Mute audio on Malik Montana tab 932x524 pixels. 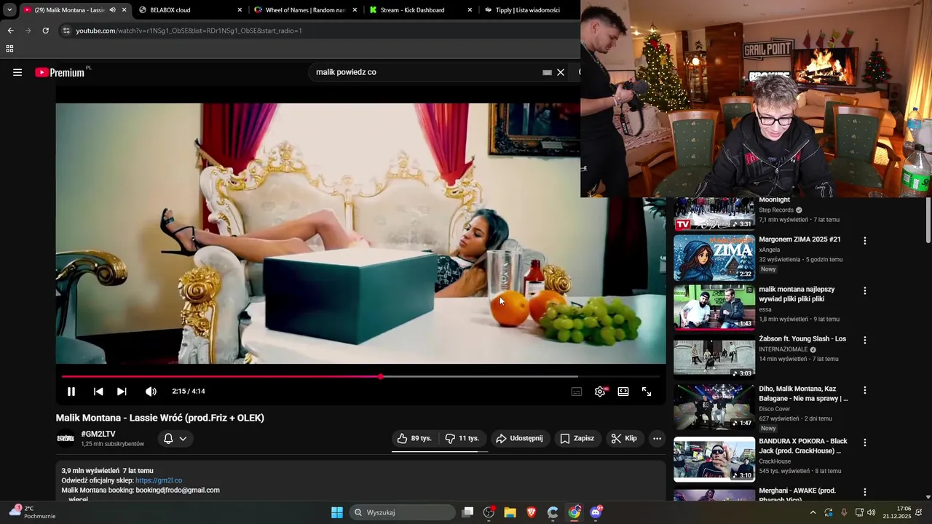112,10
